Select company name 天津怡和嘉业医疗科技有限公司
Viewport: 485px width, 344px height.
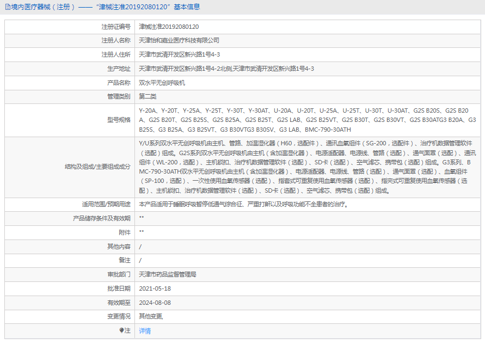[179, 40]
